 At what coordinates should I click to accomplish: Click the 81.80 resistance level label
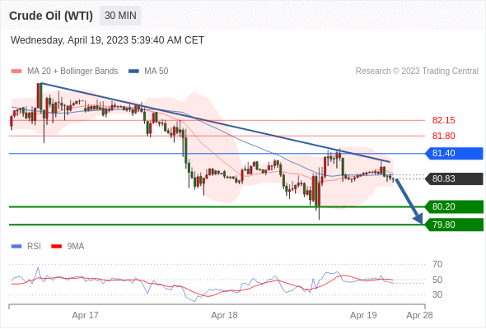coord(443,136)
